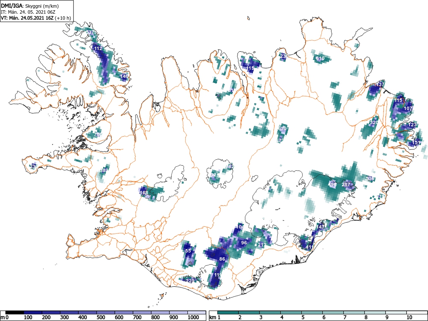Click the initial time line "IT: Mán. 24. 05. 2021 06Z"
Image resolution: width=428 pixels, height=321 pixels.
click(28, 12)
